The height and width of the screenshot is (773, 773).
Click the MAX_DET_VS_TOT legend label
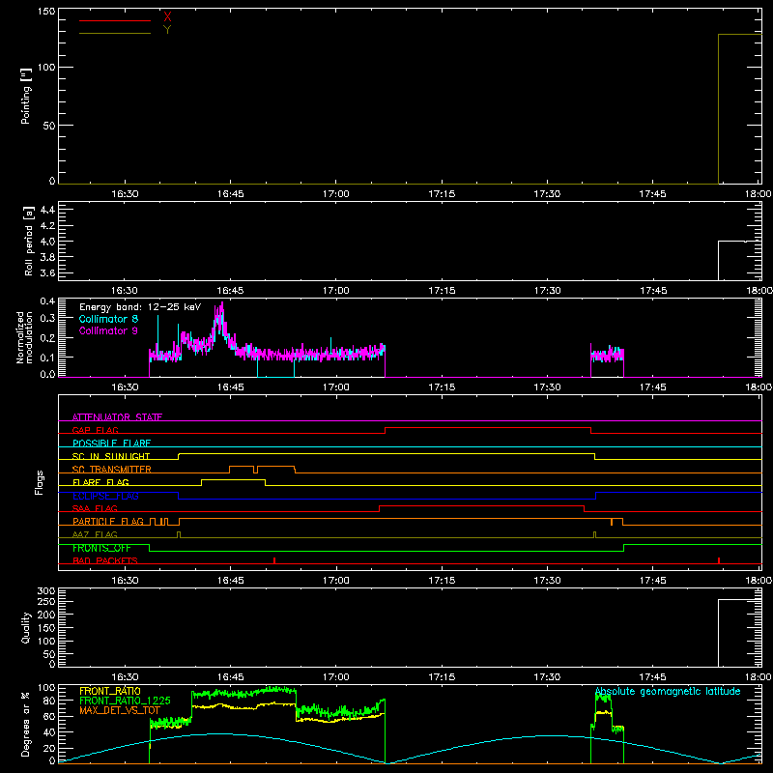120,710
